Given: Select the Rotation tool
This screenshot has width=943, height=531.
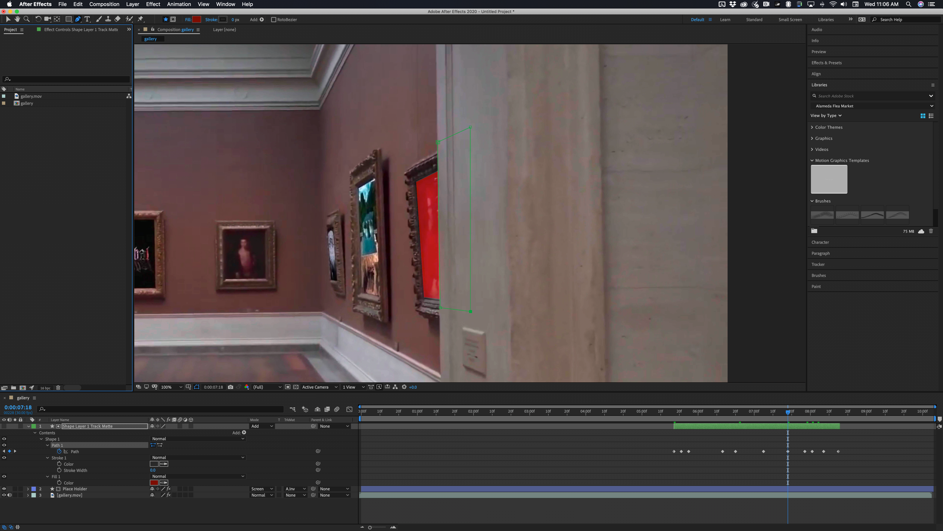Looking at the screenshot, I should [38, 19].
